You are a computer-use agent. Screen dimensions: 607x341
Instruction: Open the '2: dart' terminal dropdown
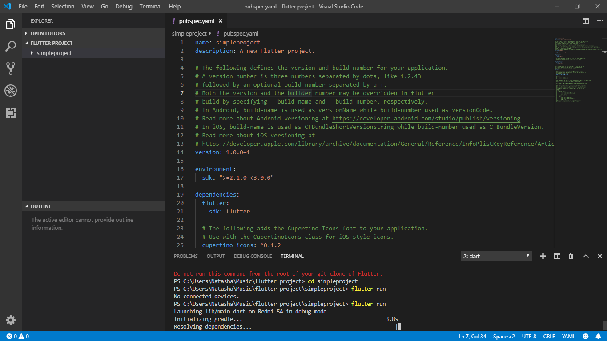pos(496,256)
